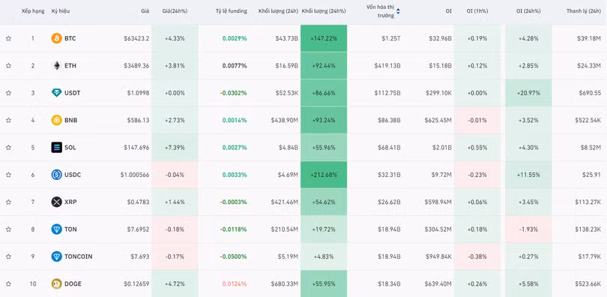The height and width of the screenshot is (297, 607).
Task: Click the TON row logo icon
Action: [x=56, y=229]
